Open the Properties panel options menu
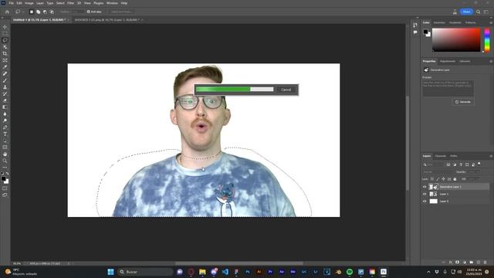The height and width of the screenshot is (278, 494). (x=491, y=61)
